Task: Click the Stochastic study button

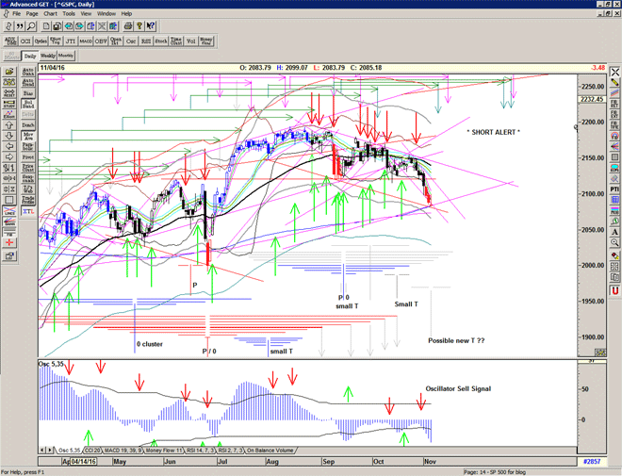Action: click(162, 41)
